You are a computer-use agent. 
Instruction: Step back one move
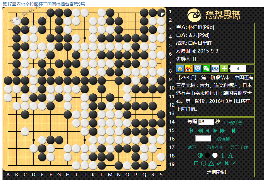click(207, 131)
